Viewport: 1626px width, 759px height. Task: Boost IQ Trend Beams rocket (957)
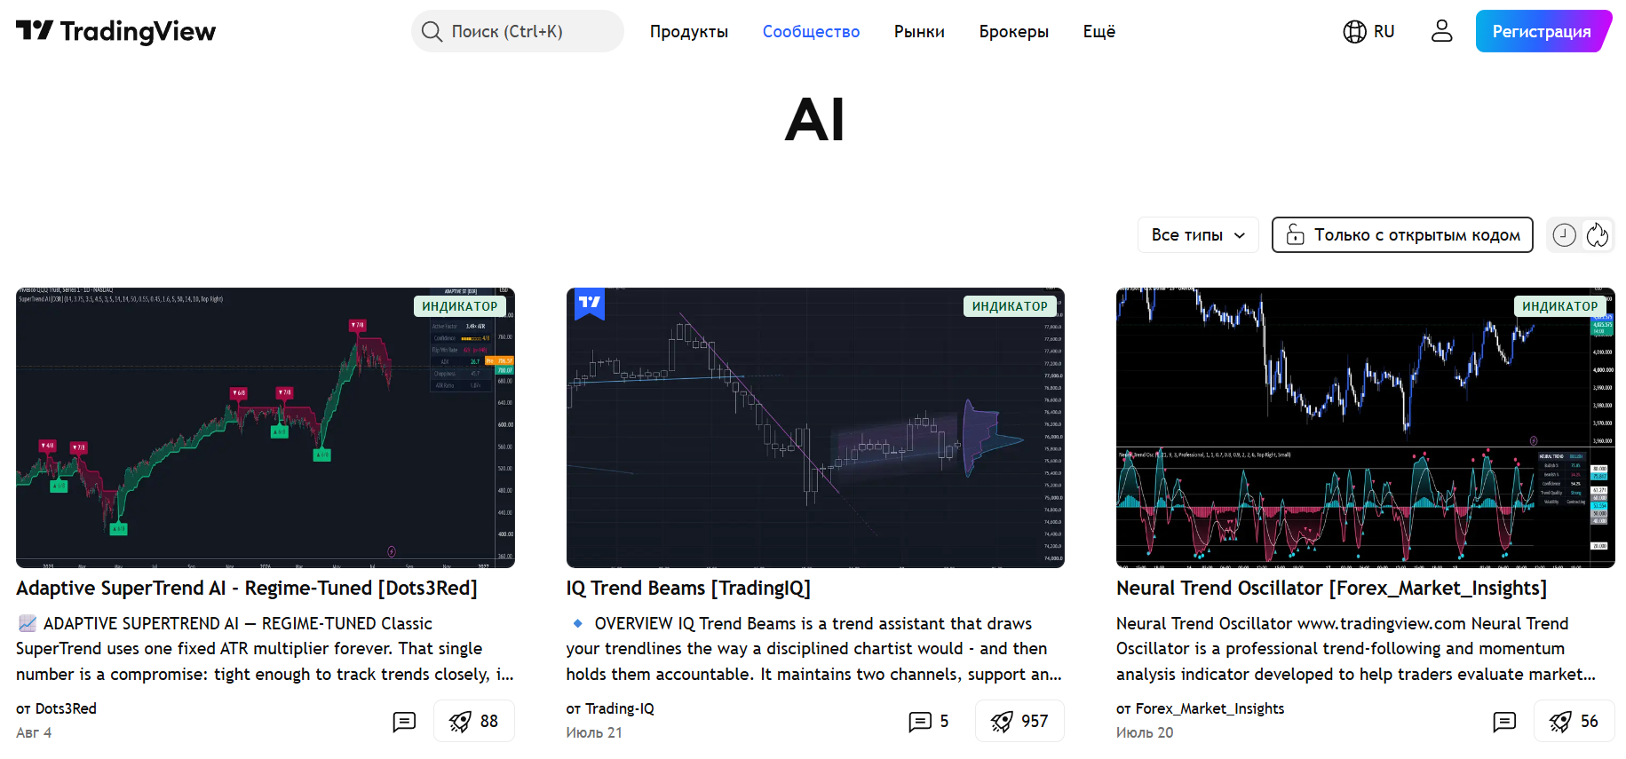point(1019,722)
